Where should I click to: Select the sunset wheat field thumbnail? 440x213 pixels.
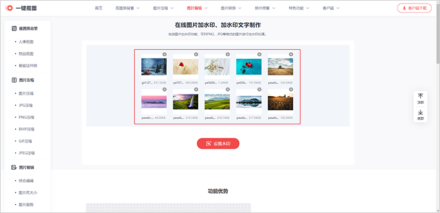[x=280, y=102]
